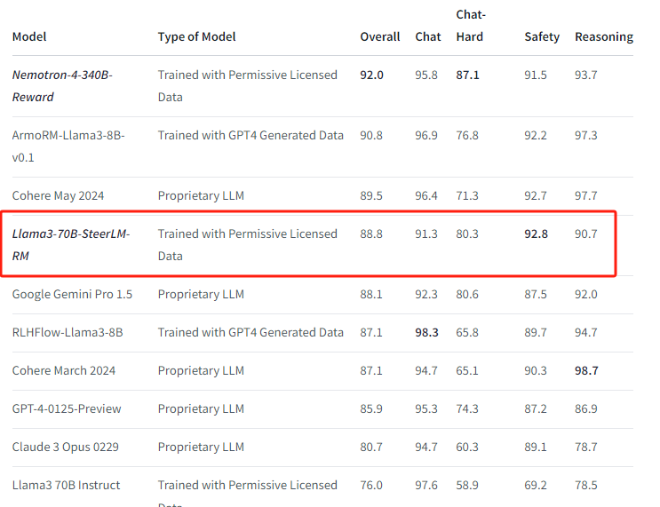Click the bold 92.0 Overall score
The image size is (660, 507).
[x=371, y=75]
